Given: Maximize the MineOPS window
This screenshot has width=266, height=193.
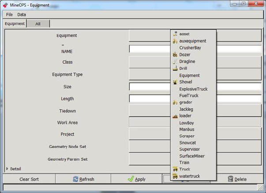Looking at the screenshot, I should 244,4.
